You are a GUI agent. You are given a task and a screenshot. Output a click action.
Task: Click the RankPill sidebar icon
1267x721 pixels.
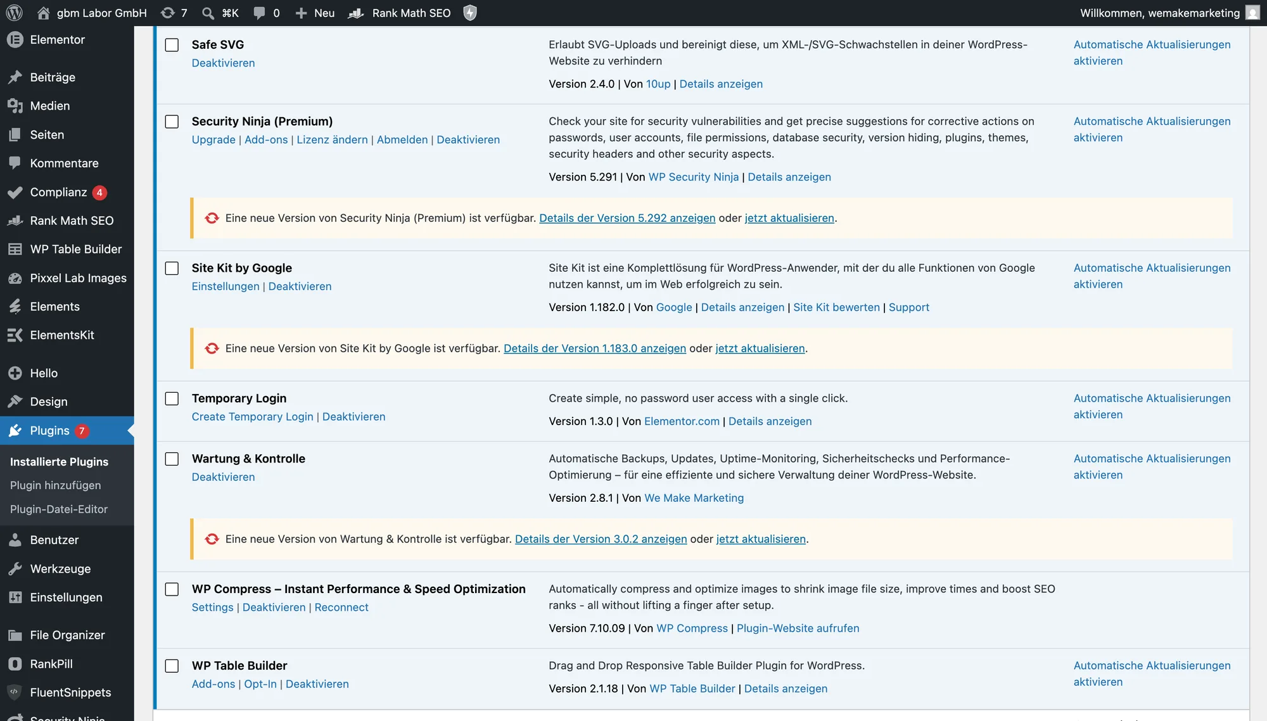[x=15, y=664]
